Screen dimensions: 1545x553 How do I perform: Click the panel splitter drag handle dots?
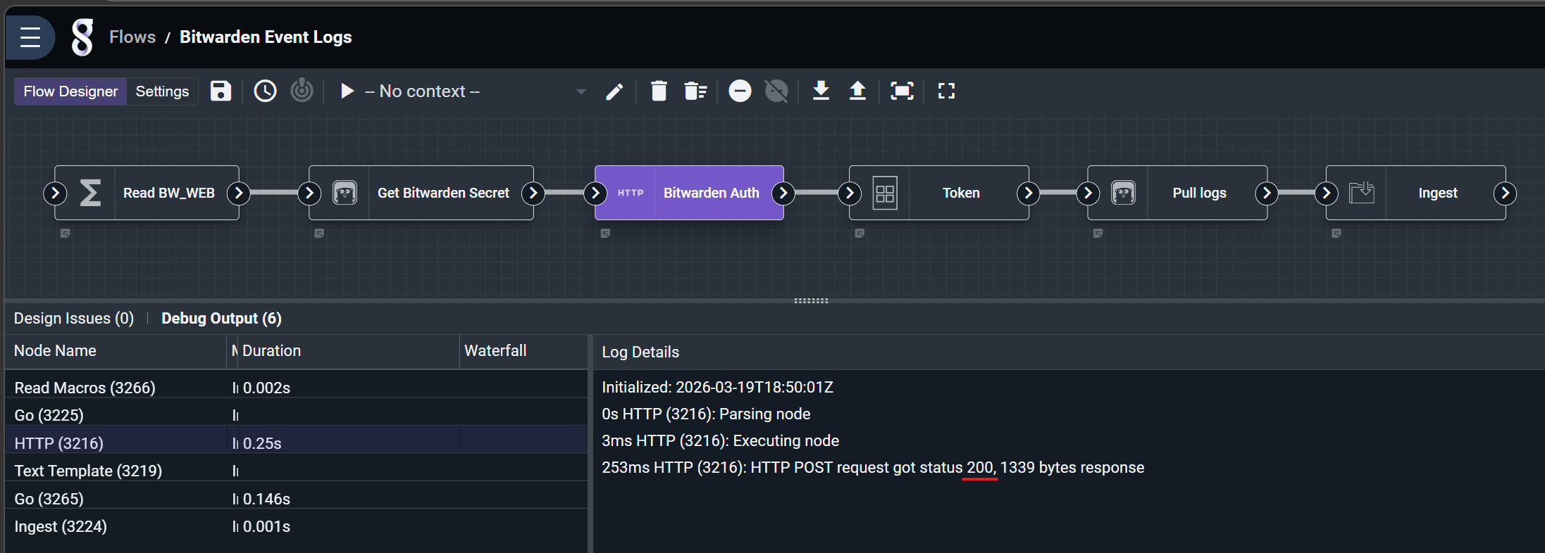(x=811, y=300)
